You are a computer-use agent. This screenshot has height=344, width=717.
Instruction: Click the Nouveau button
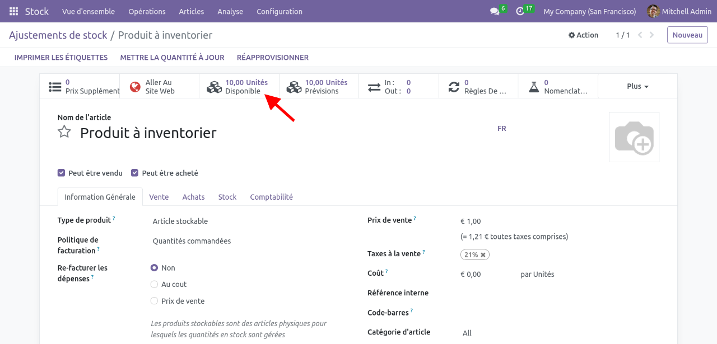point(687,35)
